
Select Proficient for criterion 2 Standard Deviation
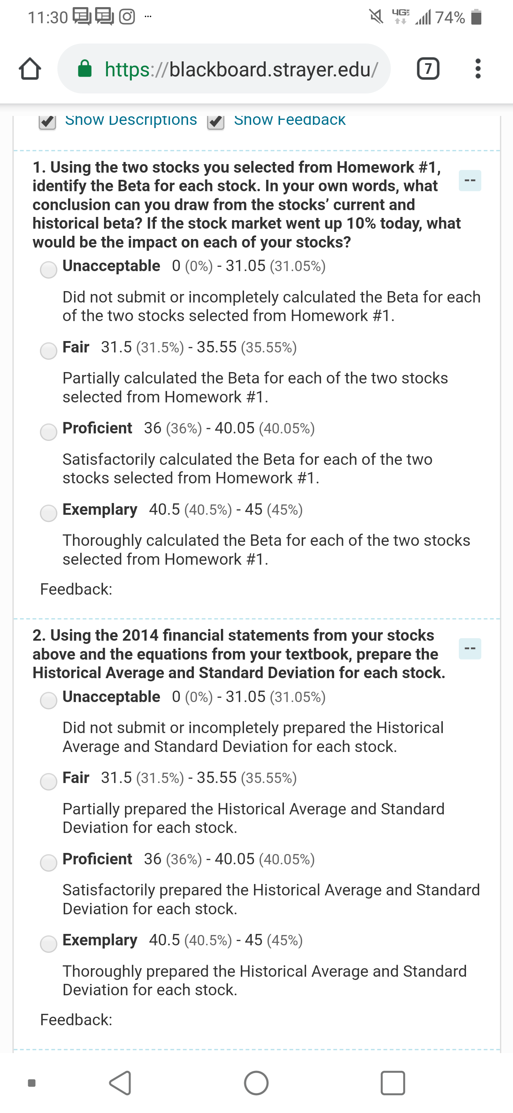click(x=49, y=863)
